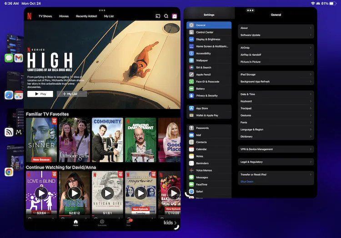The image size is (341, 238).
Task: Open The Sinner poster
Action: pyautogui.click(x=41, y=140)
